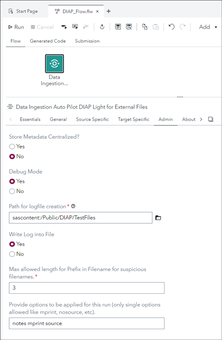Screen dimensions: 222x340
Task: Set Store Metadata Centralized to Yes
Action: click(12, 147)
